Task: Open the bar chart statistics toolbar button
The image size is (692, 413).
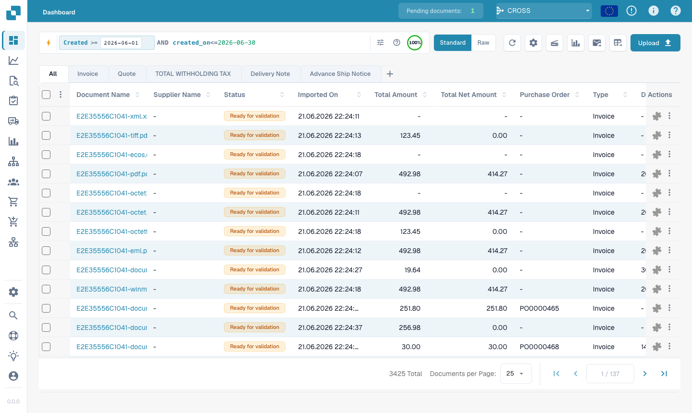Action: (576, 43)
